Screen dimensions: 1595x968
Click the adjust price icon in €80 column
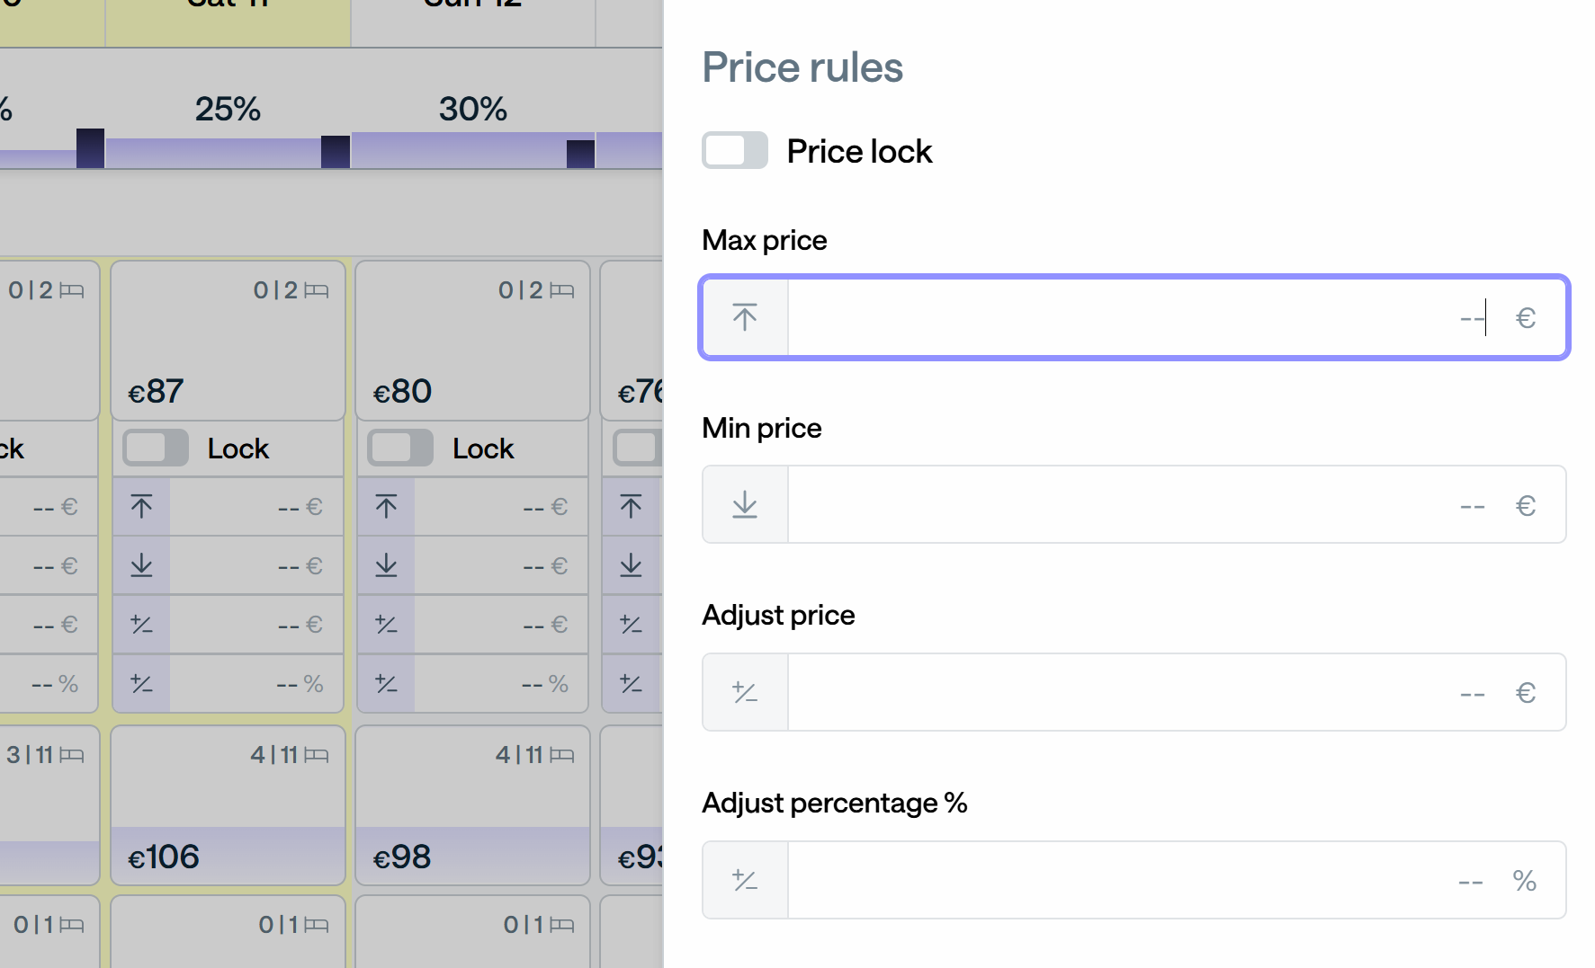coord(386,624)
